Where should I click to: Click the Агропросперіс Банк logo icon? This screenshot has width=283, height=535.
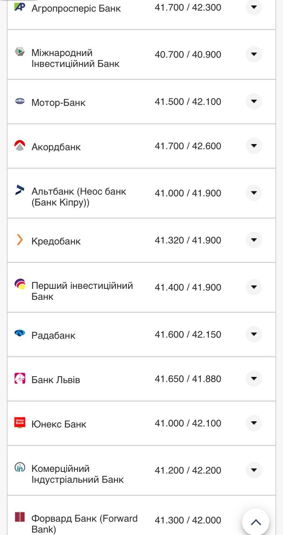[20, 7]
